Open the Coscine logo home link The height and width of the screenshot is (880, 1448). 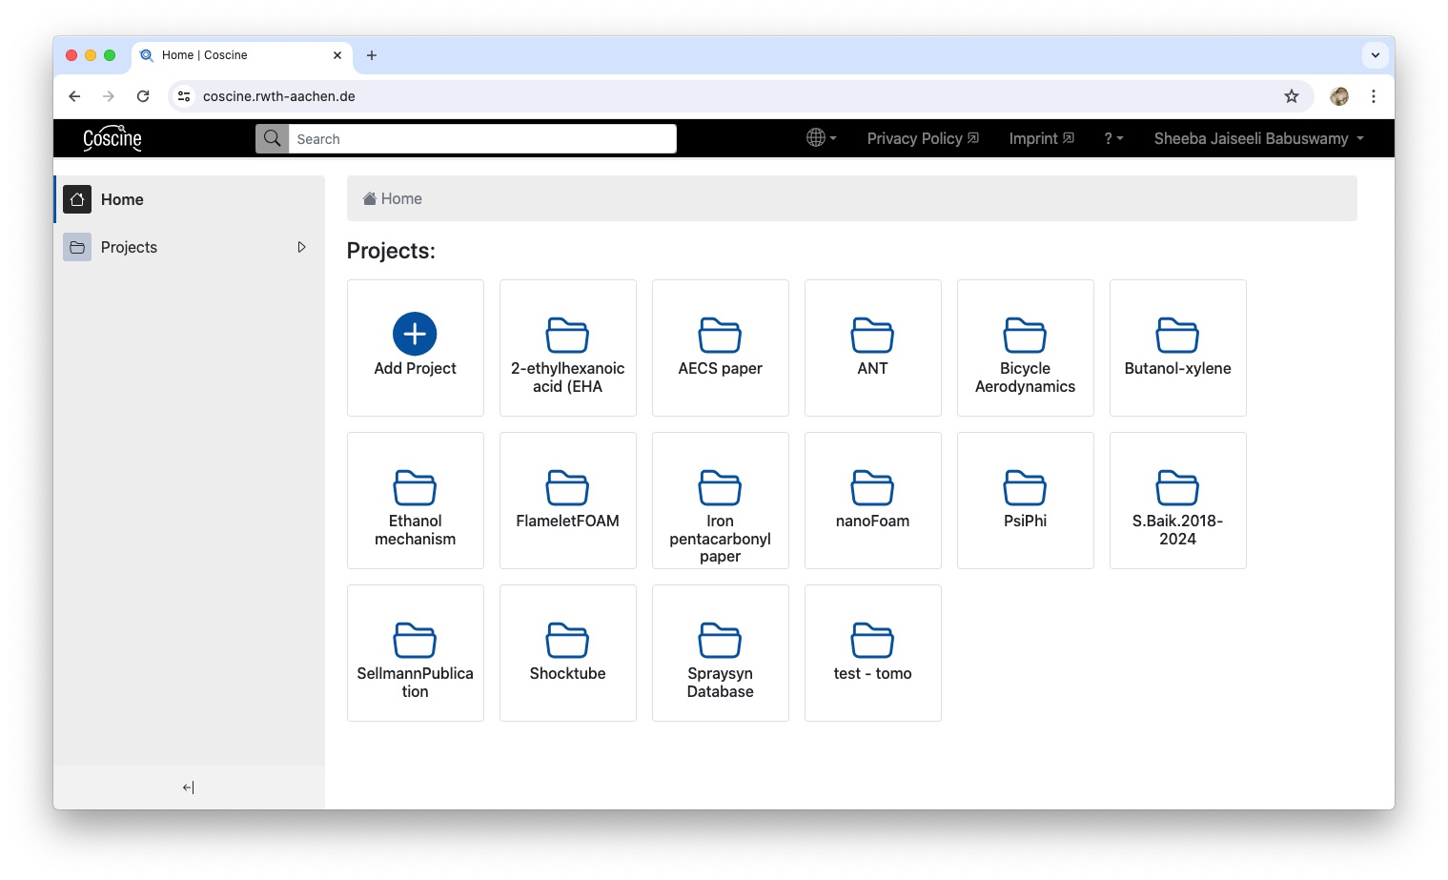pos(112,138)
